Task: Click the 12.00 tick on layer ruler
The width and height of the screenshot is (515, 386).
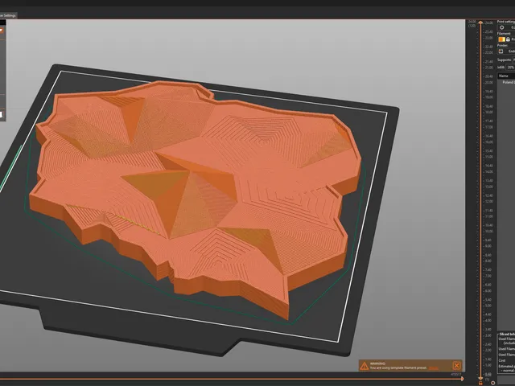Action: click(x=488, y=201)
